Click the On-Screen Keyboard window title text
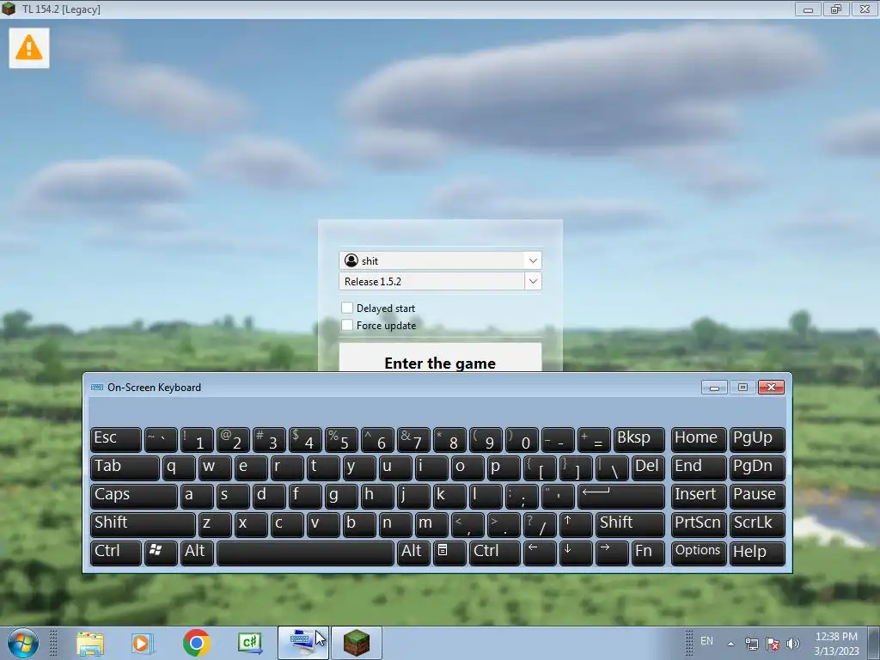The height and width of the screenshot is (660, 880). click(154, 388)
